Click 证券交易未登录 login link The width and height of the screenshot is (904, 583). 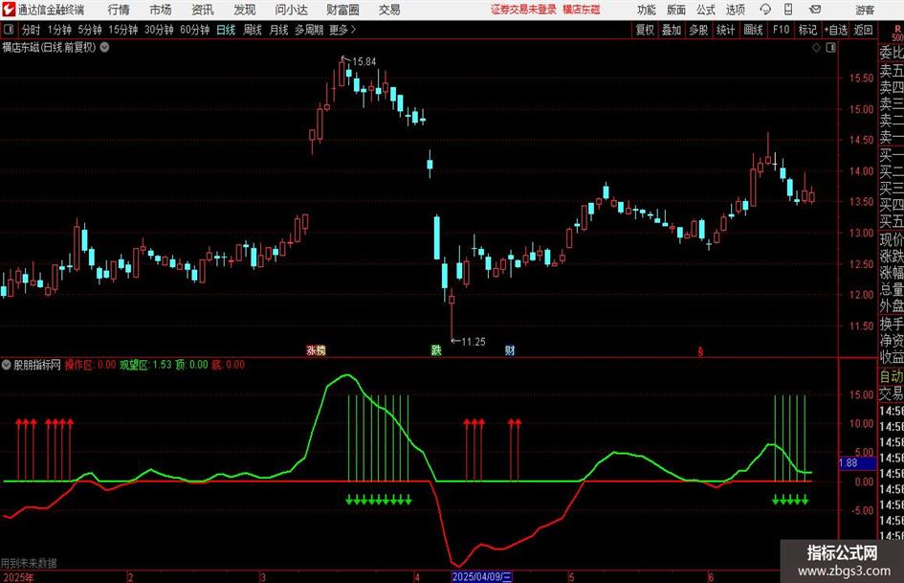[x=523, y=10]
